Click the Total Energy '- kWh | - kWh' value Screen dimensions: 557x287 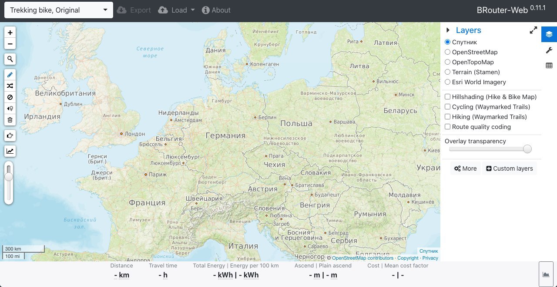click(236, 275)
